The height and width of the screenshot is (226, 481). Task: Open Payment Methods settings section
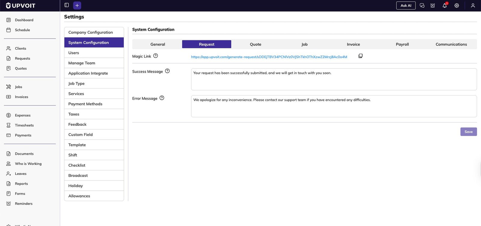(85, 104)
